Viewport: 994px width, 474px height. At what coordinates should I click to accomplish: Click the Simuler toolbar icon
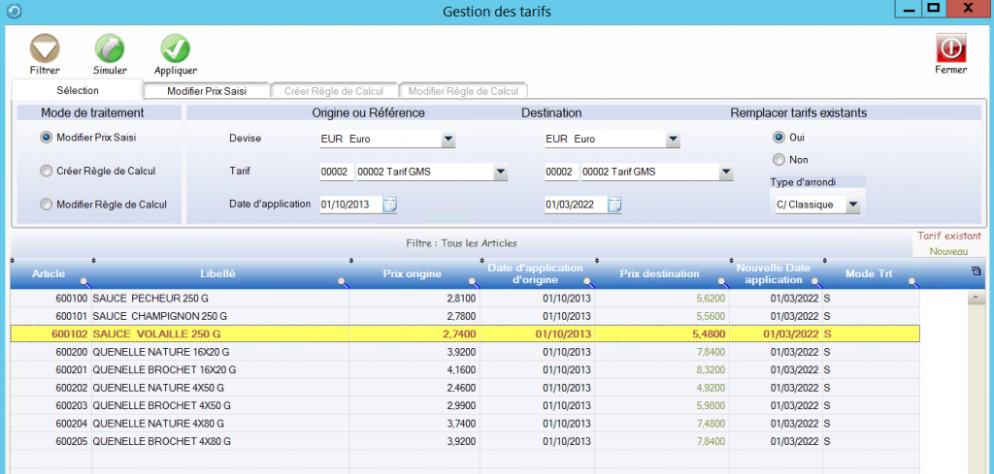pos(109,48)
